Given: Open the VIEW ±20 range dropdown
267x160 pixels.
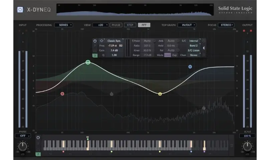Looking at the screenshot, I should point(100,25).
